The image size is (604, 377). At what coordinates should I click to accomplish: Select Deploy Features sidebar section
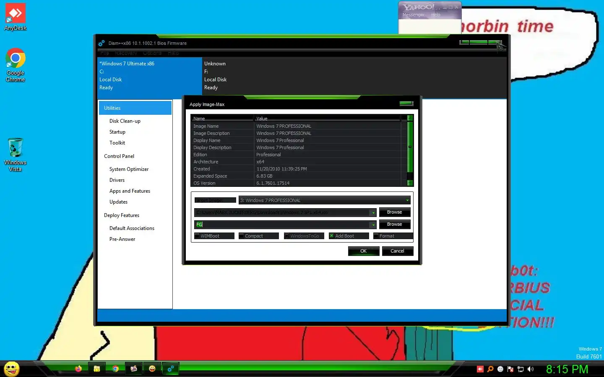tap(122, 215)
